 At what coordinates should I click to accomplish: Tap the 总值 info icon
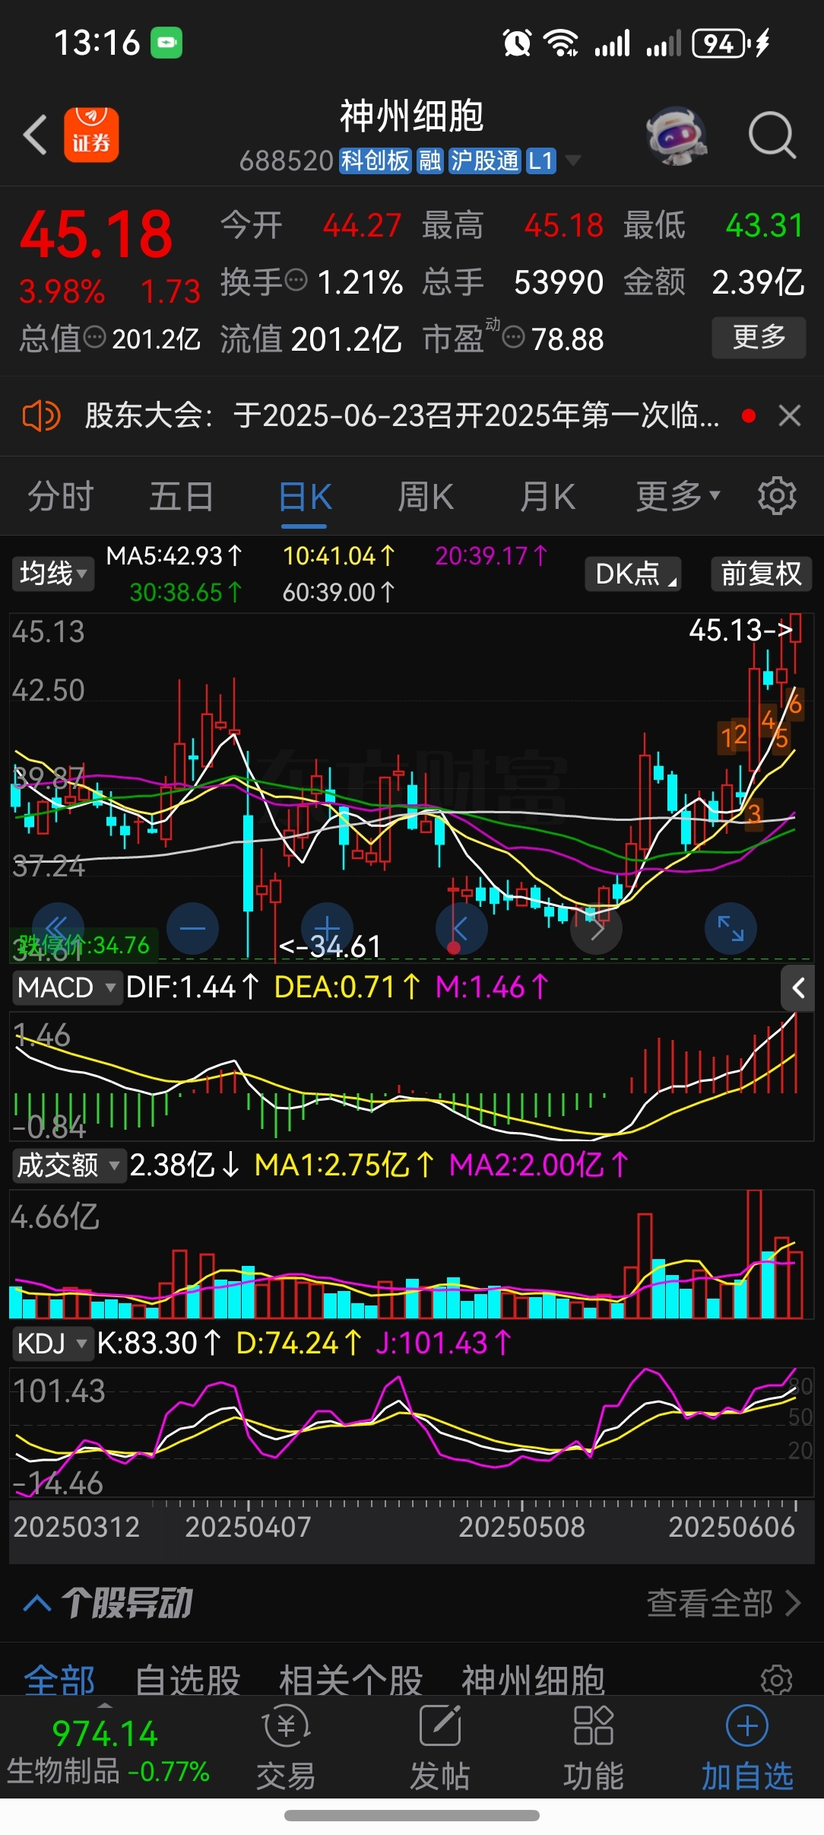(94, 337)
